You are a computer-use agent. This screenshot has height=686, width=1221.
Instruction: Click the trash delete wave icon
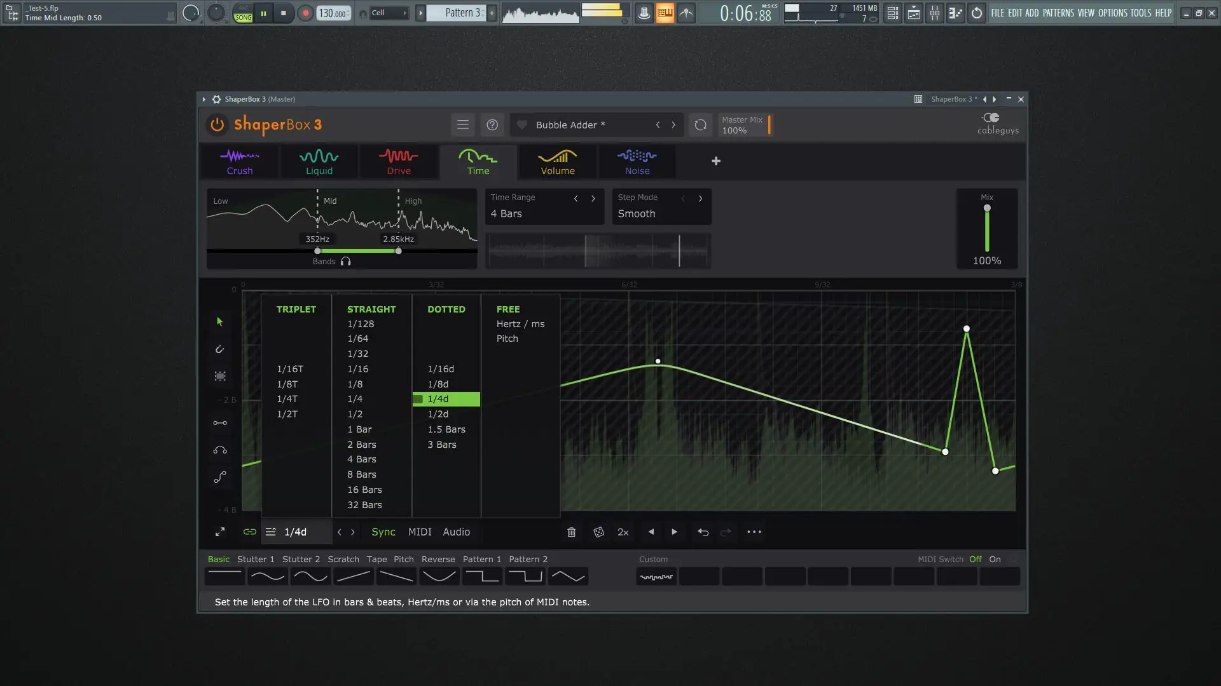pos(571,532)
